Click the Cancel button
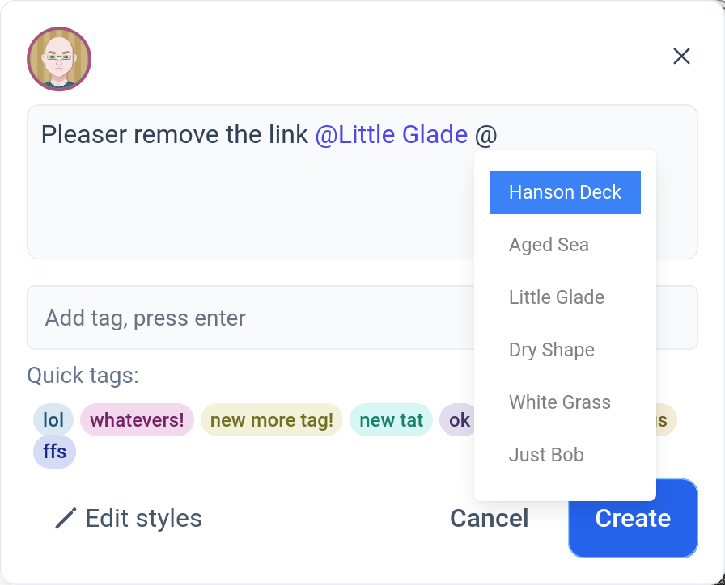 click(490, 518)
